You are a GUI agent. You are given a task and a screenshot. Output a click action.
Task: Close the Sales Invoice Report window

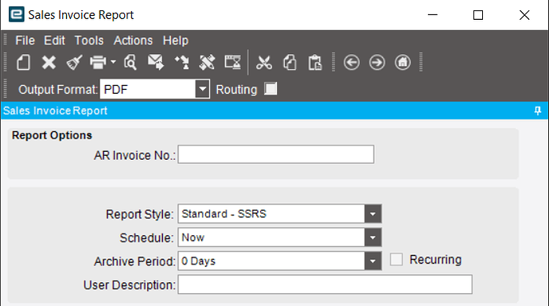click(x=524, y=14)
